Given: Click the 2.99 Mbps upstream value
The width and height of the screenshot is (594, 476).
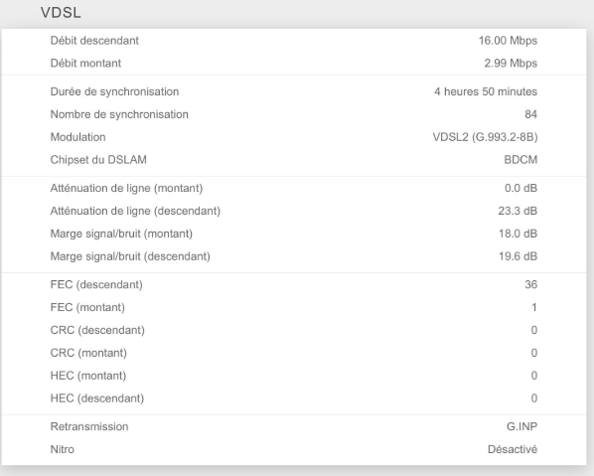Looking at the screenshot, I should pyautogui.click(x=511, y=63).
